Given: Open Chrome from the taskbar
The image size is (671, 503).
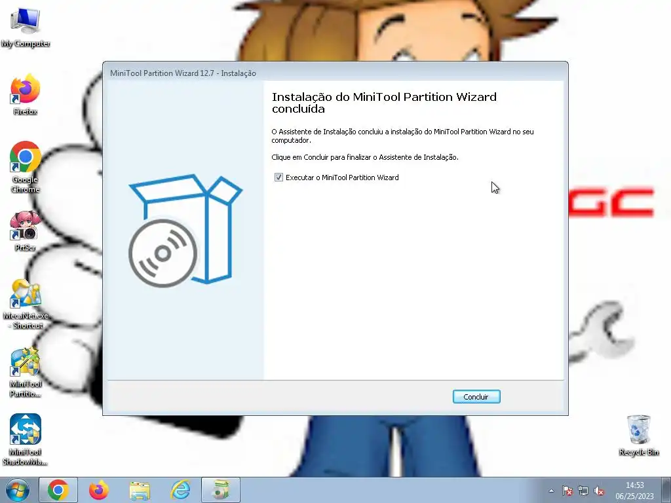Looking at the screenshot, I should pyautogui.click(x=58, y=490).
